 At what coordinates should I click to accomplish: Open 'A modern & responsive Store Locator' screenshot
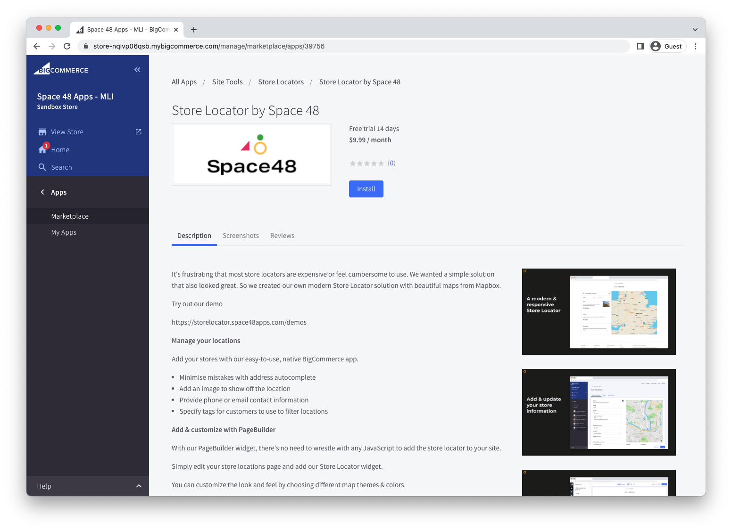point(599,311)
